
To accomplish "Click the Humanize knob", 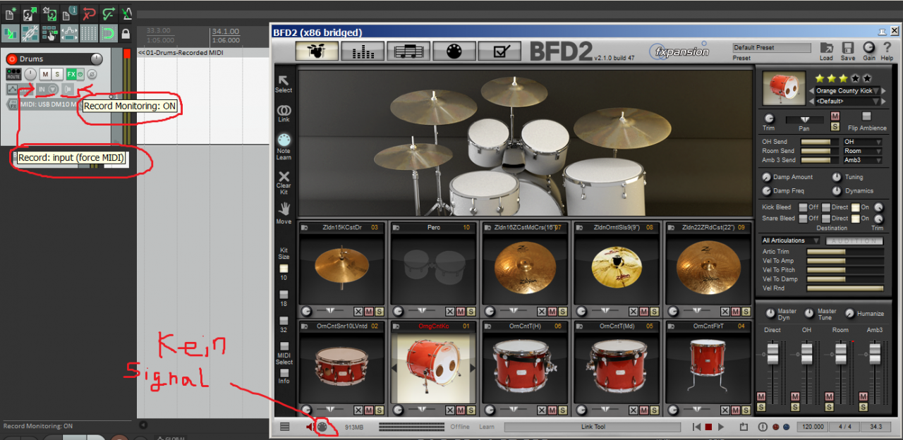I will coord(849,314).
